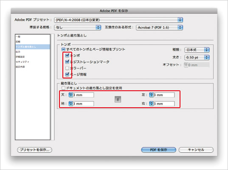Open the 準拠する規格 dropdown

[x=78, y=28]
